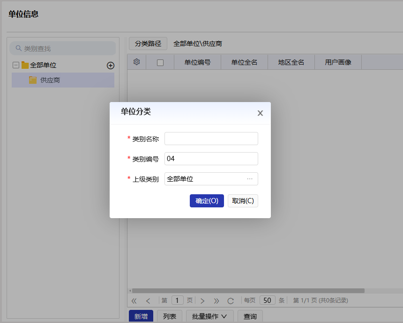The height and width of the screenshot is (323, 403).
Task: Open the 批量操作 dropdown menu
Action: [209, 316]
